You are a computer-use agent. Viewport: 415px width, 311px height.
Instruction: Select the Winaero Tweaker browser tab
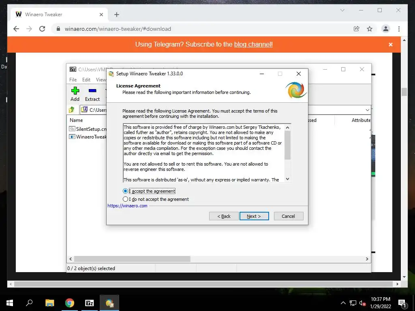(59, 15)
